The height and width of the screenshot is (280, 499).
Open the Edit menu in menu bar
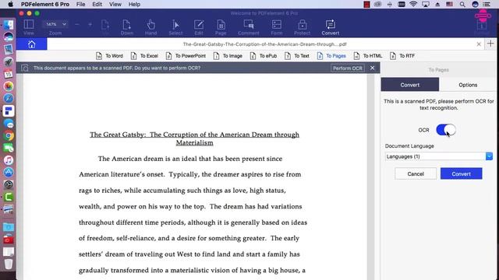[x=97, y=4]
